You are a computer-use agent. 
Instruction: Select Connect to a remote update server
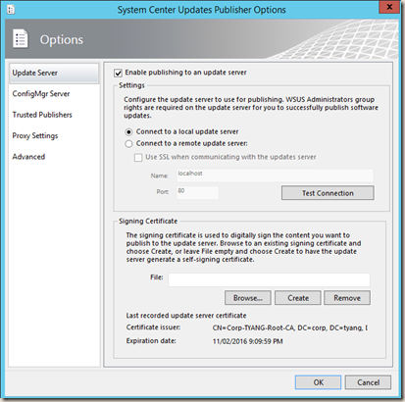[128, 144]
